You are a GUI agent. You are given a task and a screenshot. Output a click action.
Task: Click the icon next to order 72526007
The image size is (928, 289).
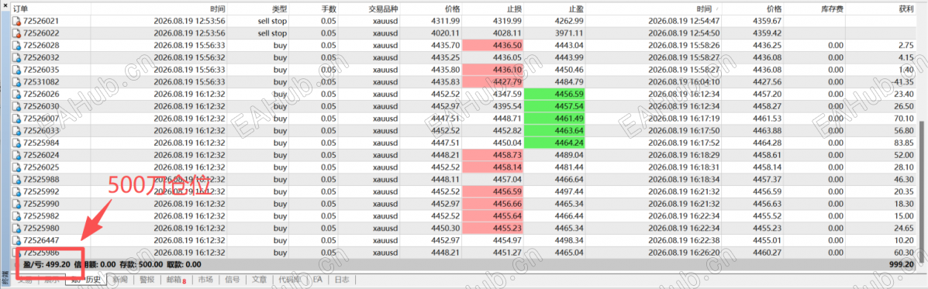pos(16,119)
